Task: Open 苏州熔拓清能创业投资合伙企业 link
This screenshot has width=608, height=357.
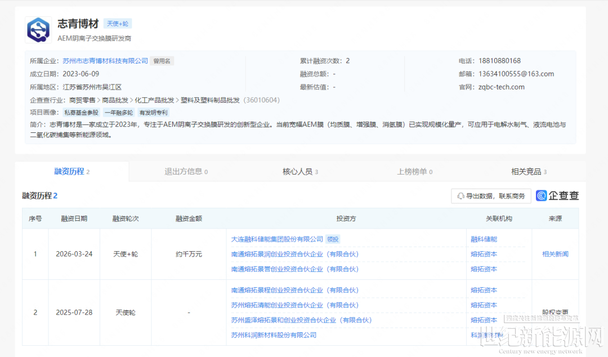Action: pos(294,305)
